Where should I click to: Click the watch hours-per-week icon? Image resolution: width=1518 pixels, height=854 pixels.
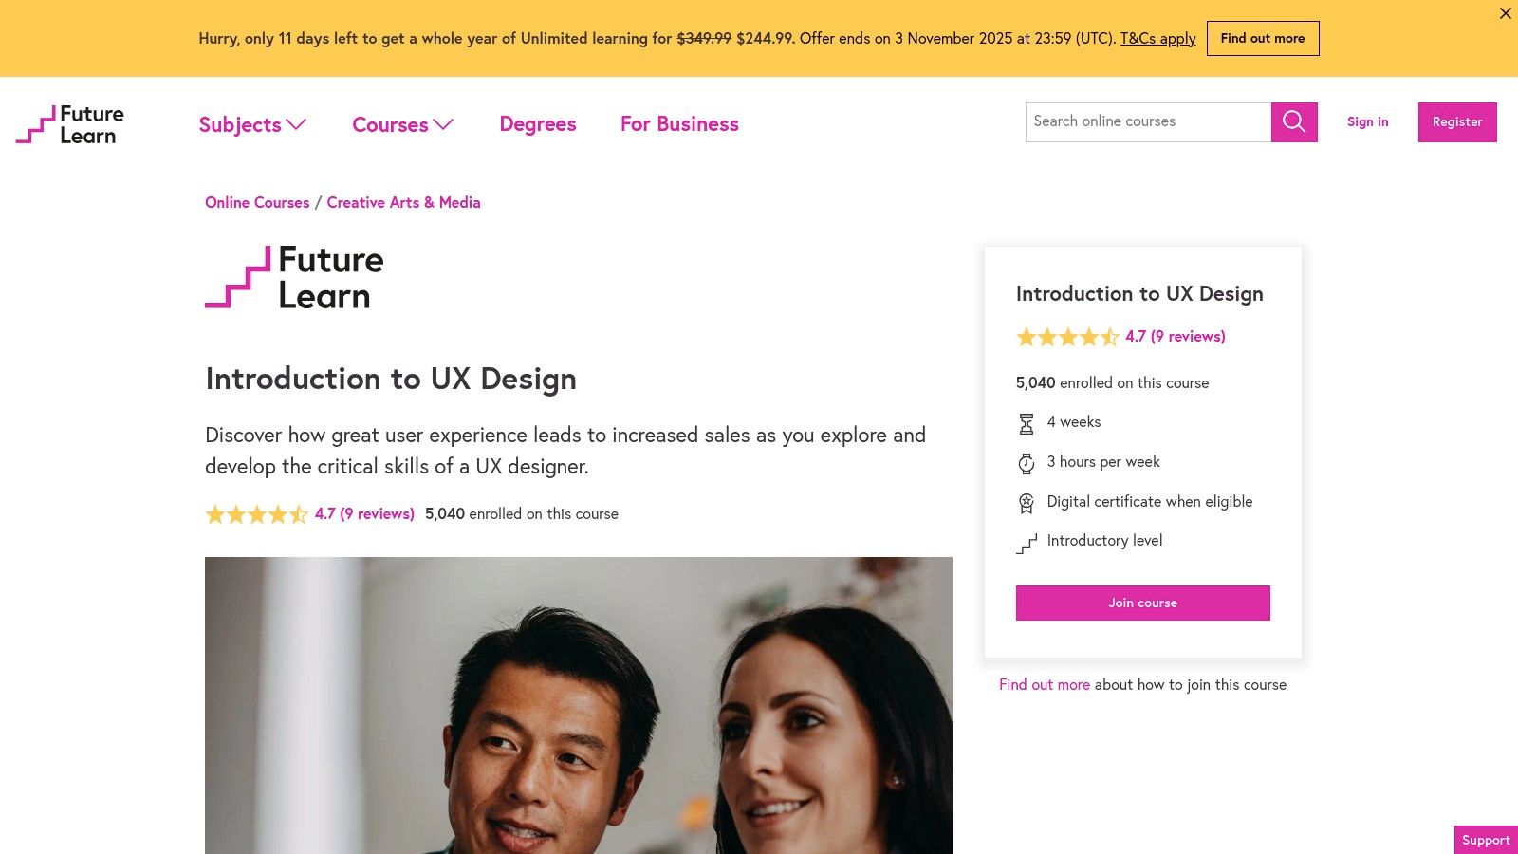click(x=1026, y=463)
